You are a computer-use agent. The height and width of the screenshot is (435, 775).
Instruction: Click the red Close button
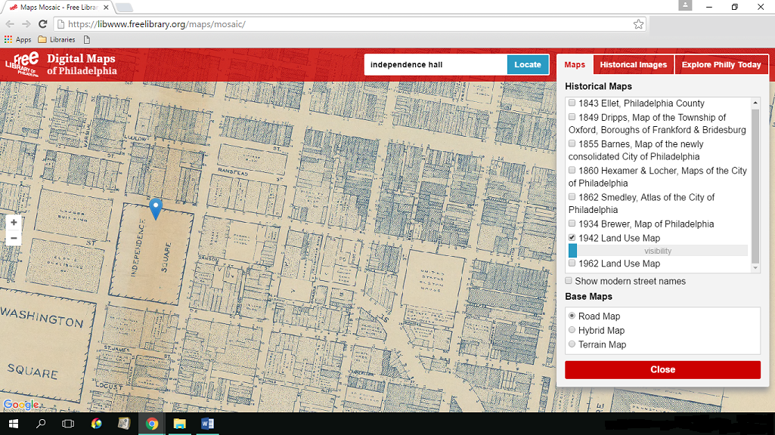tap(662, 369)
